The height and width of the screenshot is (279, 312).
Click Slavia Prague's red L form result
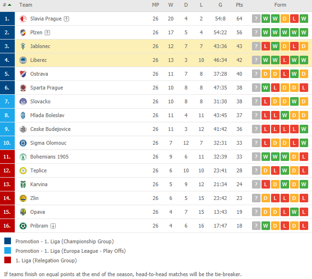coord(294,19)
